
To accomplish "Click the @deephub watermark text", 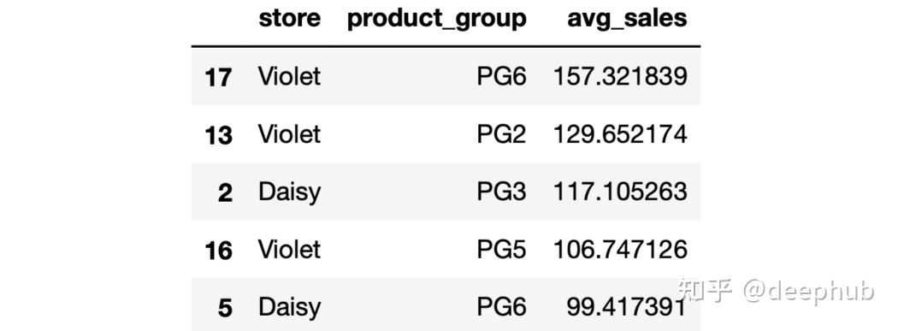I will pyautogui.click(x=809, y=291).
